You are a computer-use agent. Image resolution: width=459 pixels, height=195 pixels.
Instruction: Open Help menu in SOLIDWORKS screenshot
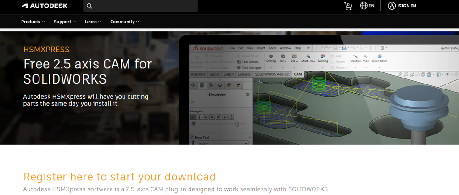(x=298, y=48)
